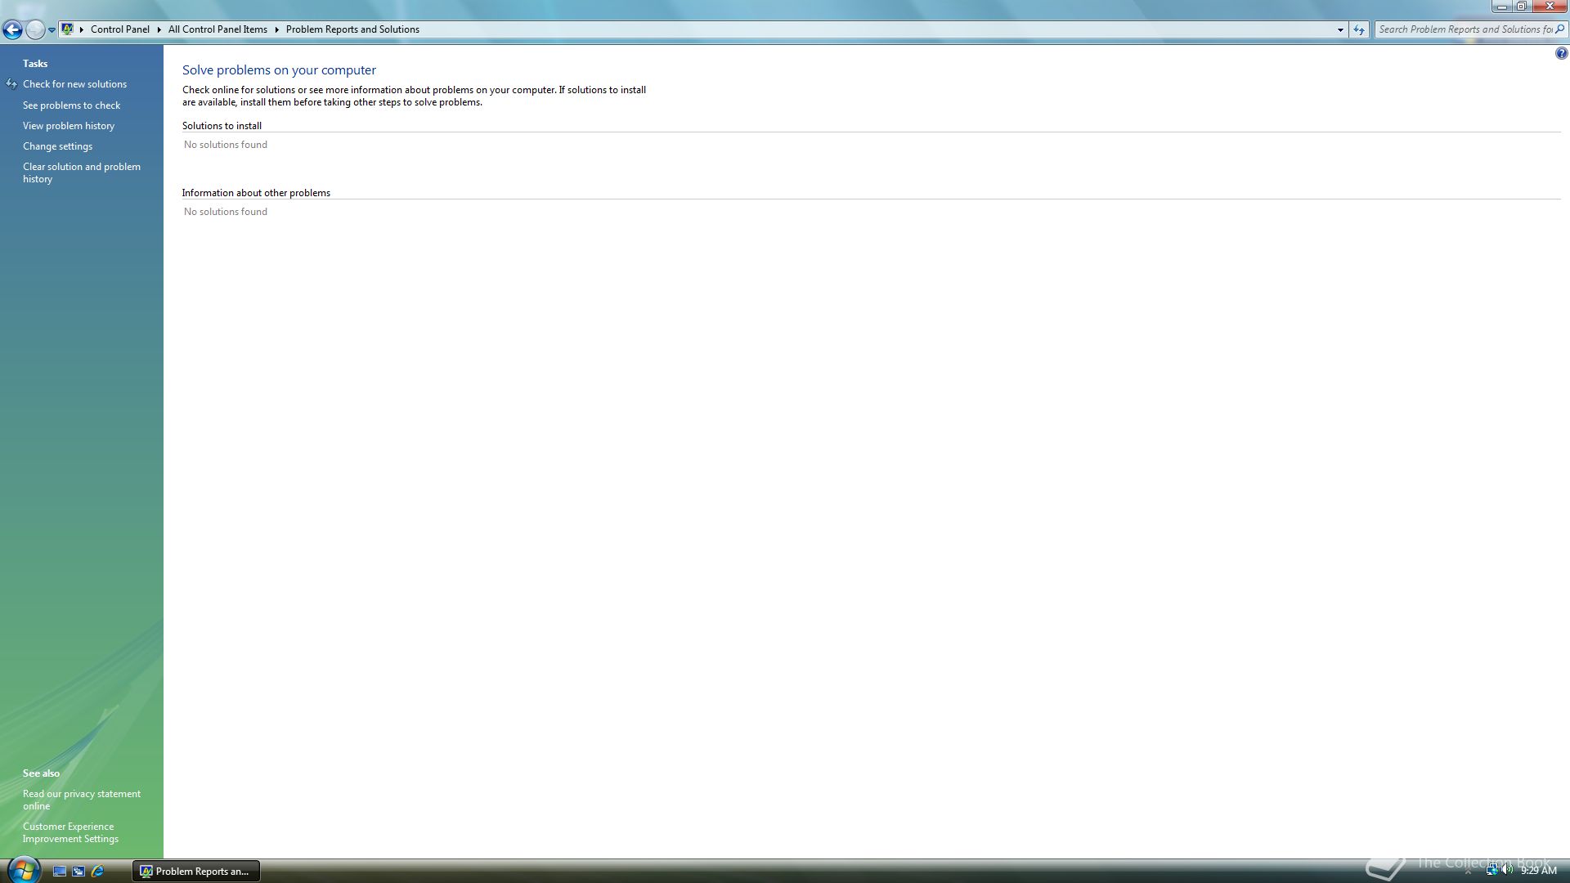Click the 9:29 AM clock
The image size is (1570, 883).
(1539, 871)
